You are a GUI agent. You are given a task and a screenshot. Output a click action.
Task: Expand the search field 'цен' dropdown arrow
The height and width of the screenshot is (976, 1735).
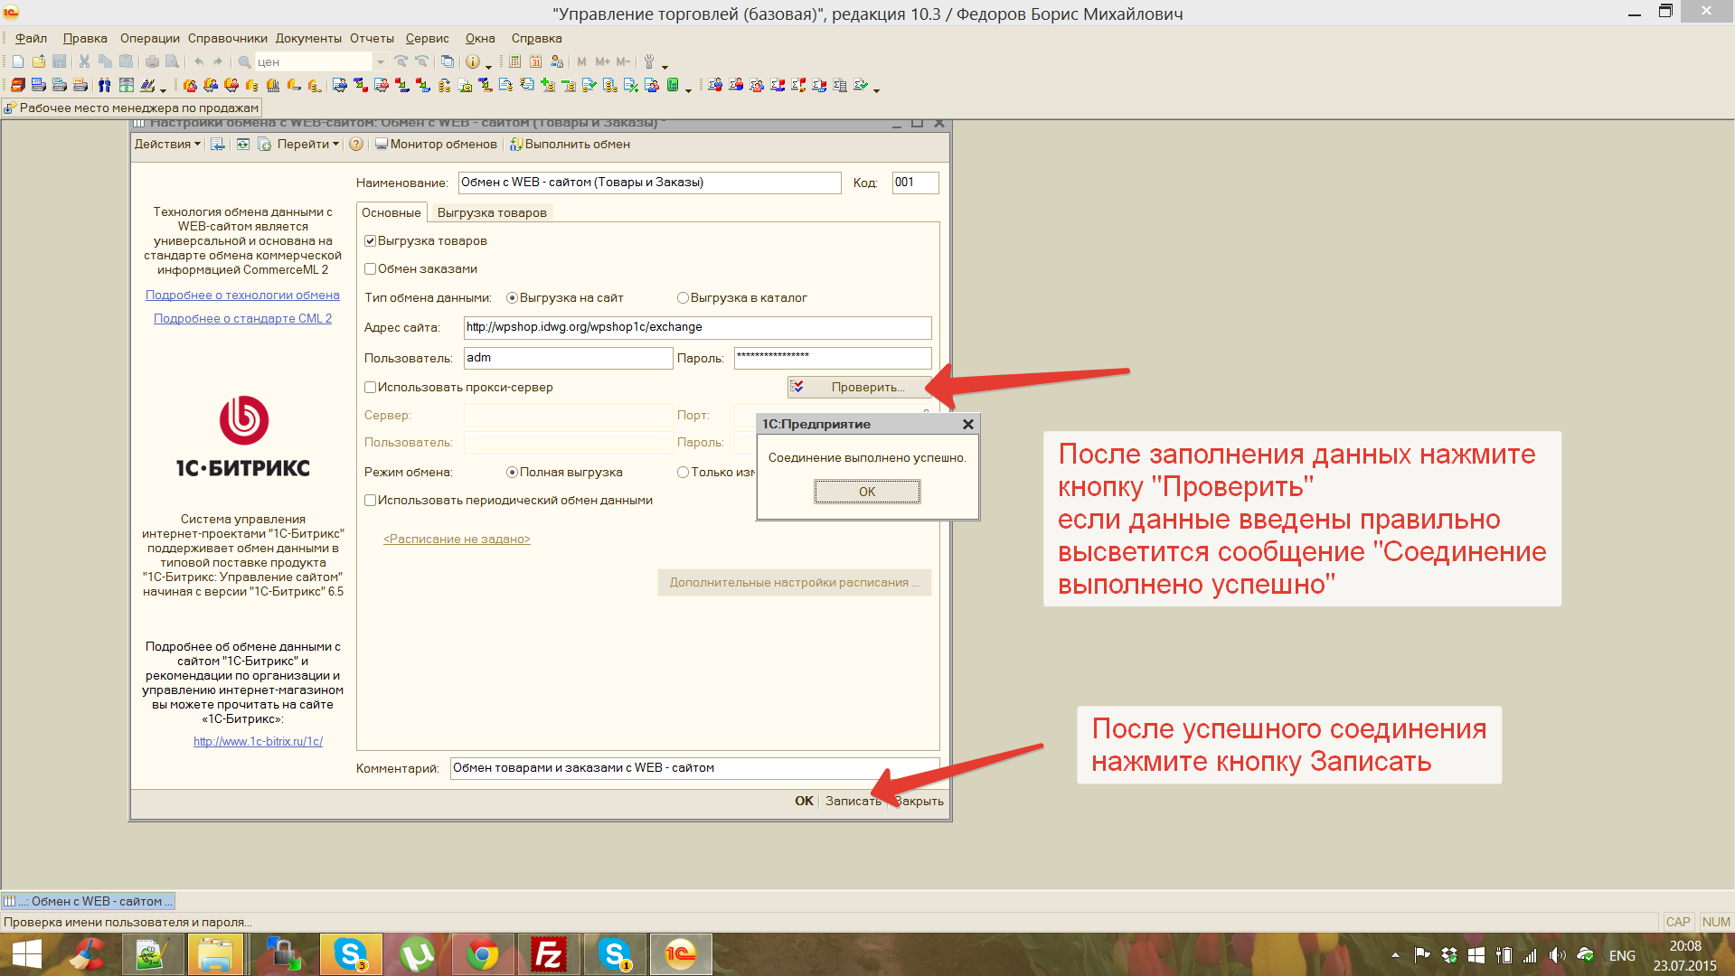point(381,61)
